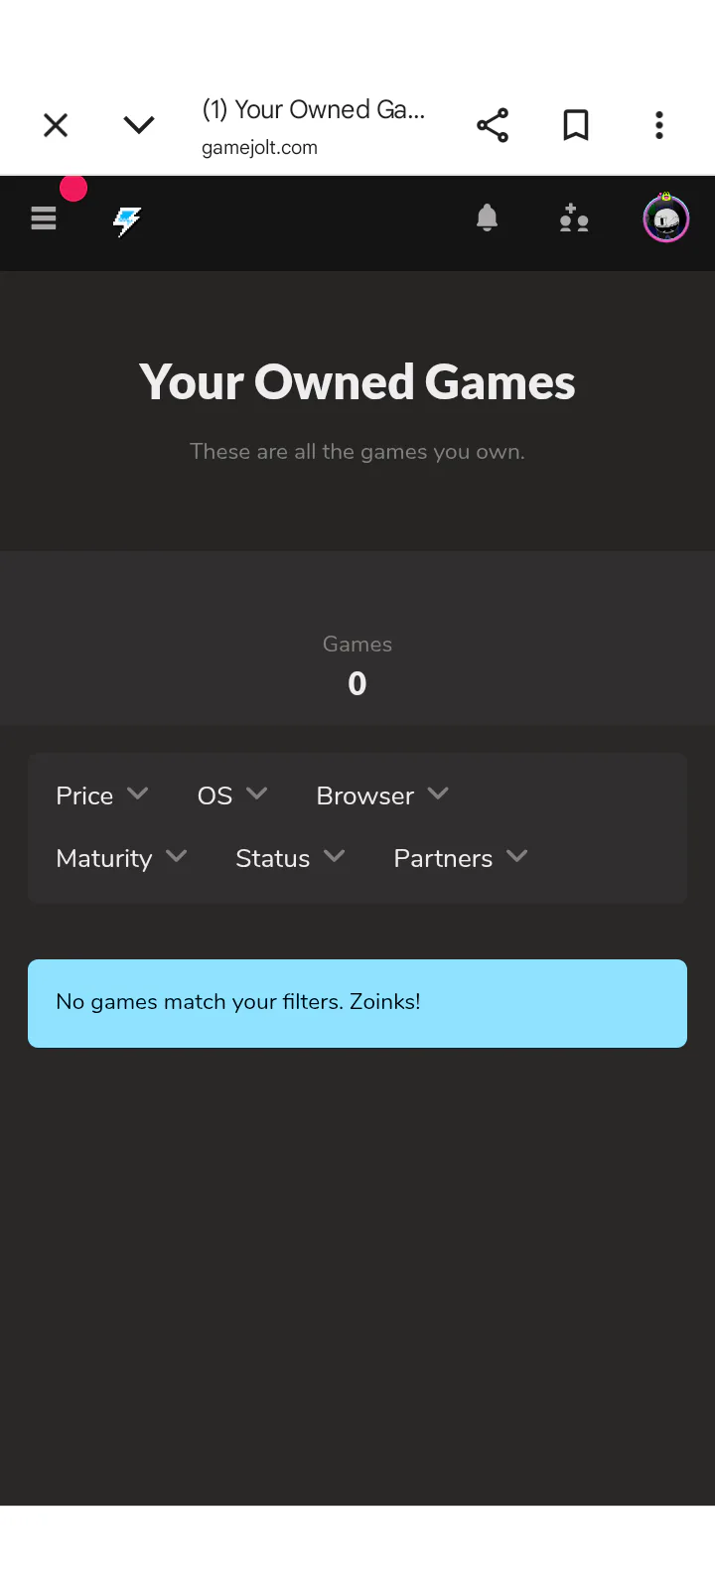Open the Maturity filter dropdown

[x=121, y=858]
